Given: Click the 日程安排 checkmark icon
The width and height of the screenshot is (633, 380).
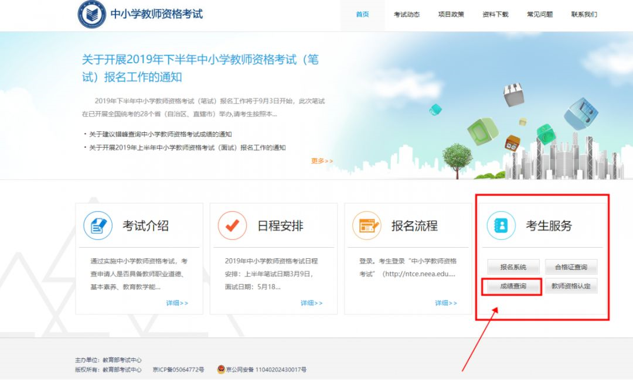Looking at the screenshot, I should tap(233, 225).
